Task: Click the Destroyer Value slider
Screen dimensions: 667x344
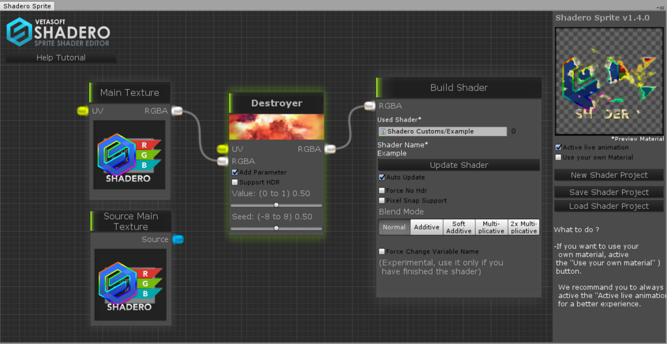Action: (x=276, y=205)
